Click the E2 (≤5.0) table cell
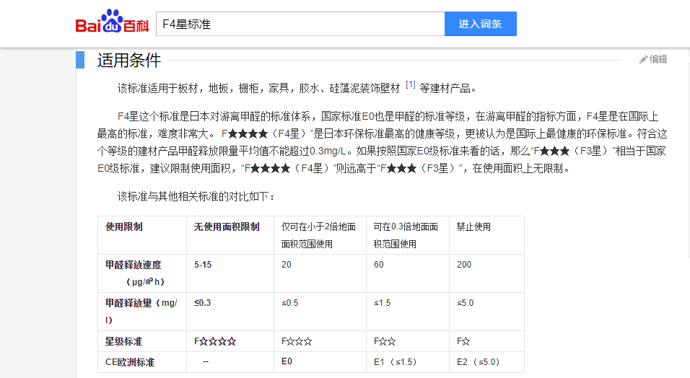This screenshot has width=690, height=378. click(x=478, y=361)
